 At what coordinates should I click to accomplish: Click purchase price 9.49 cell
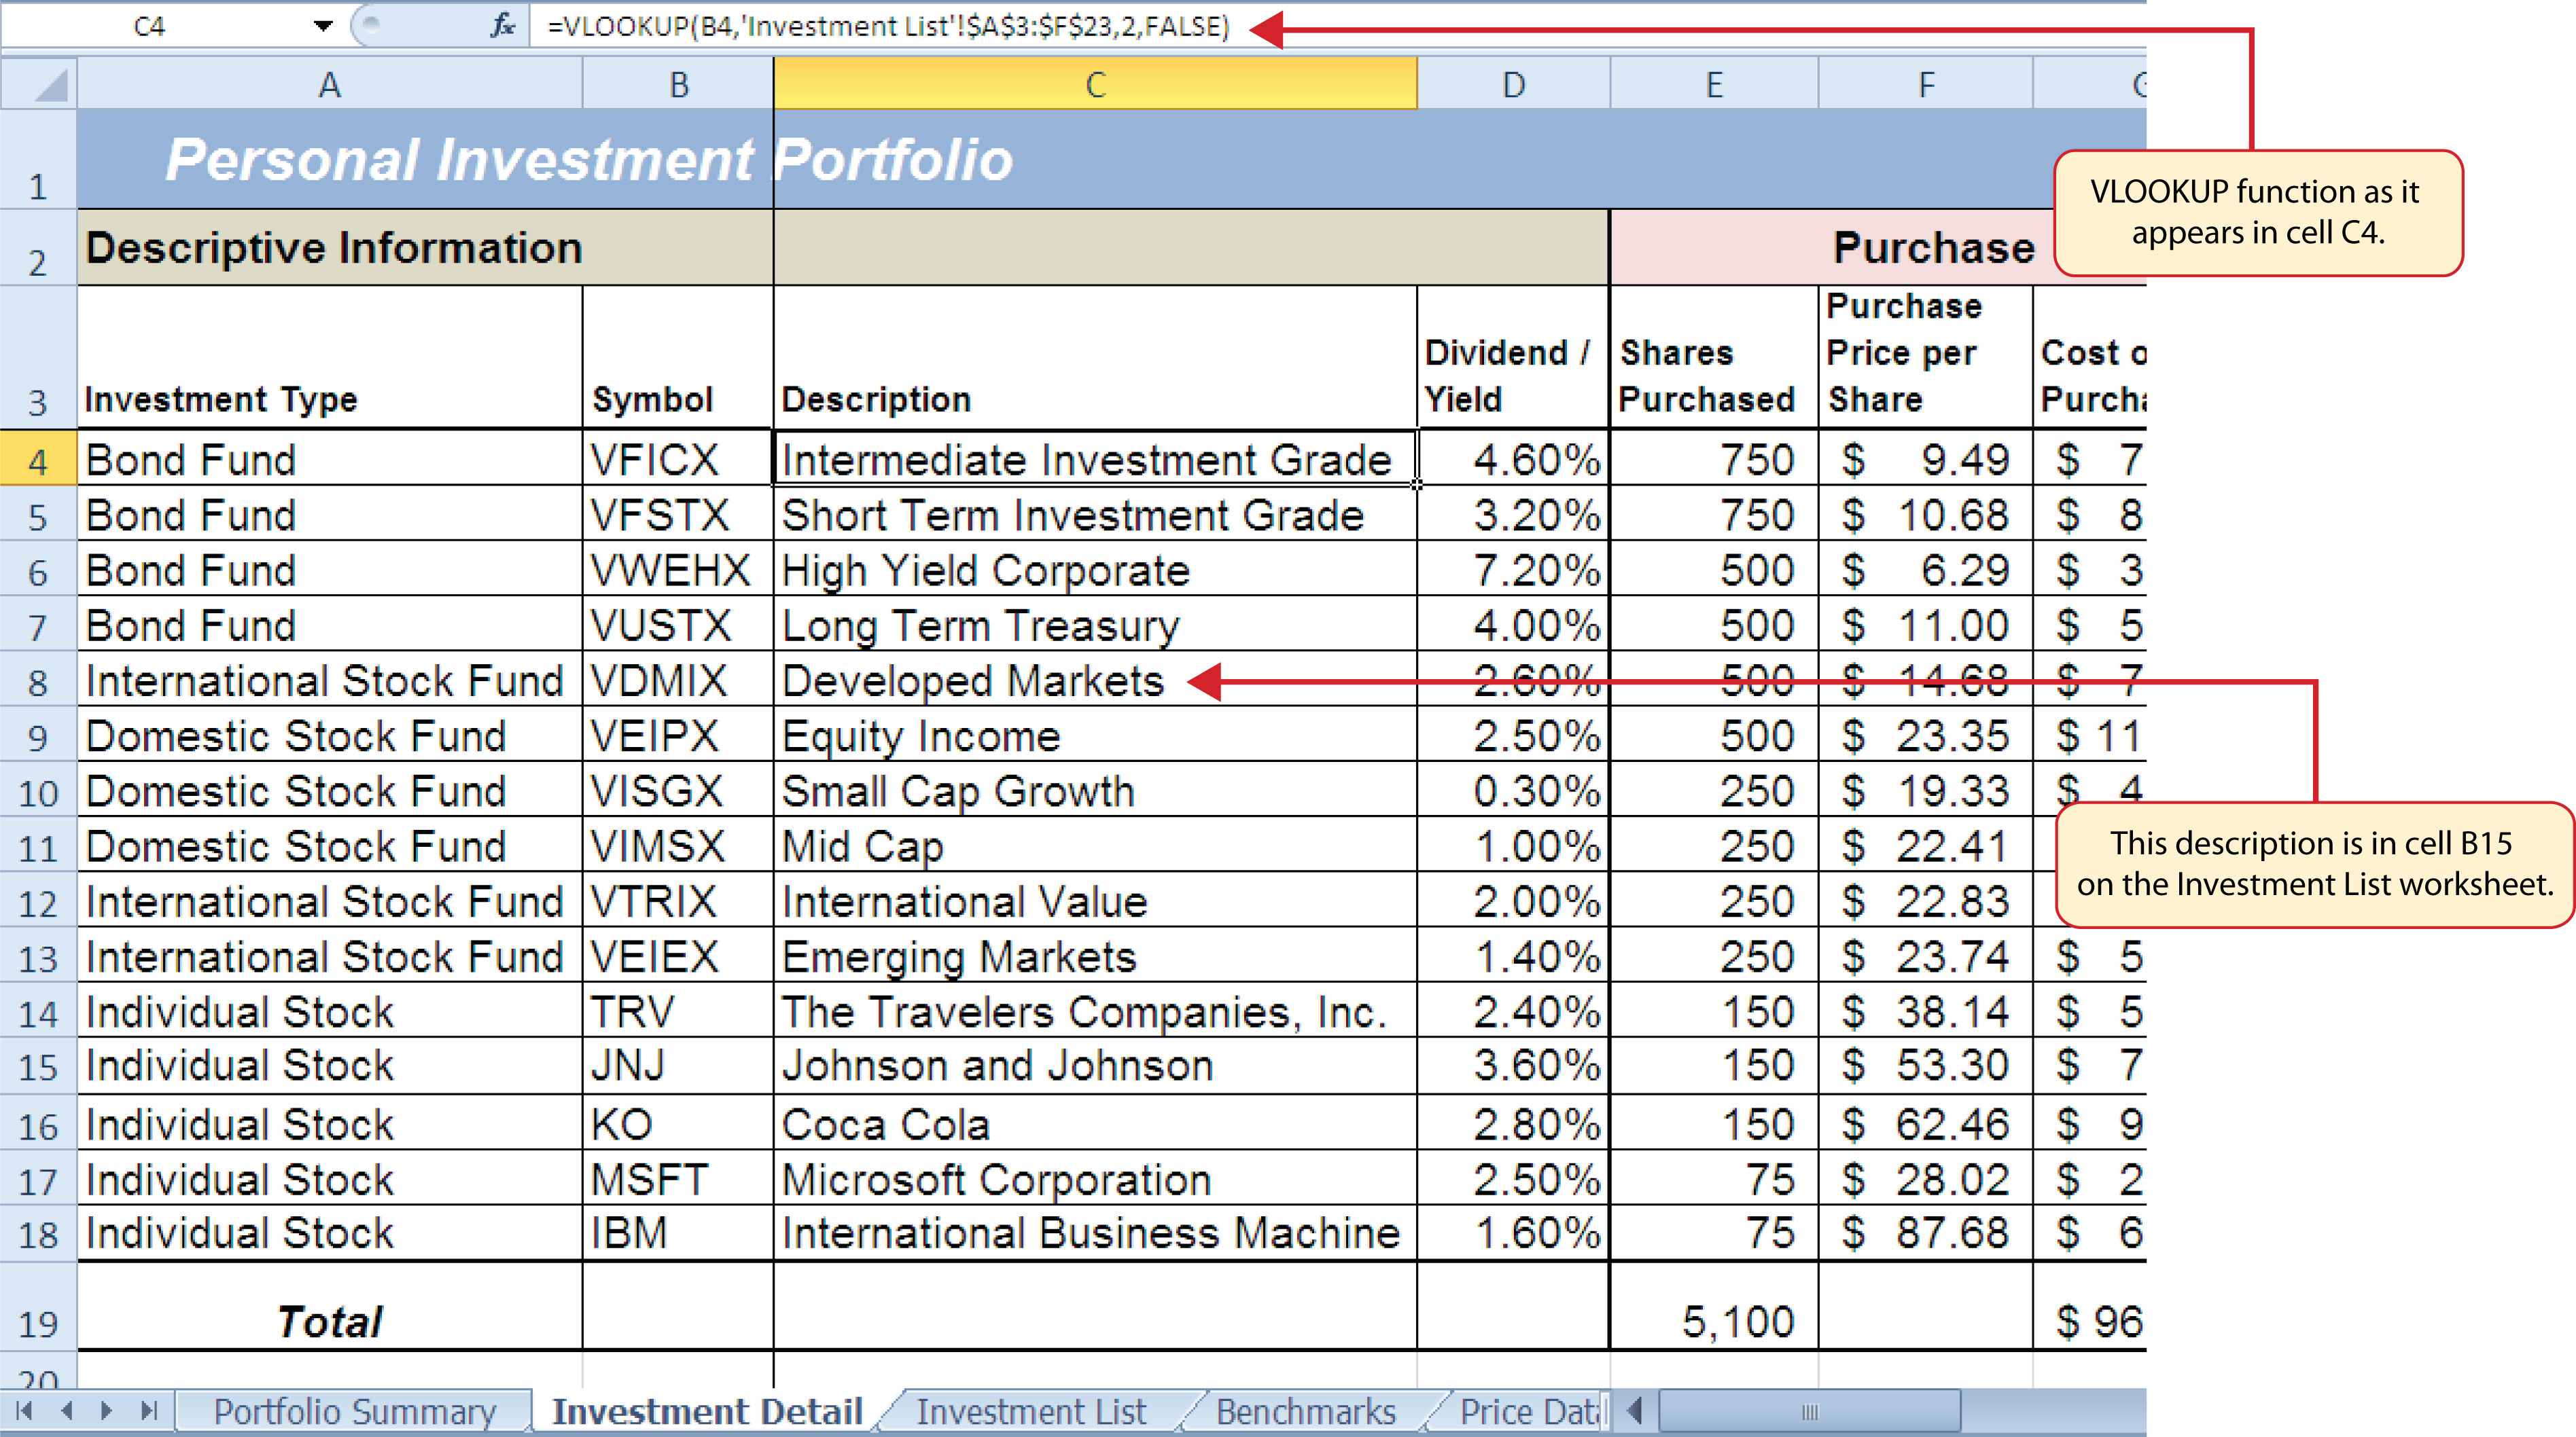pyautogui.click(x=1925, y=460)
